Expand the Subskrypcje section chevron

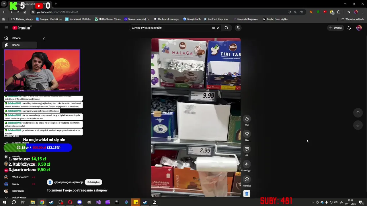pyautogui.click(x=22, y=136)
